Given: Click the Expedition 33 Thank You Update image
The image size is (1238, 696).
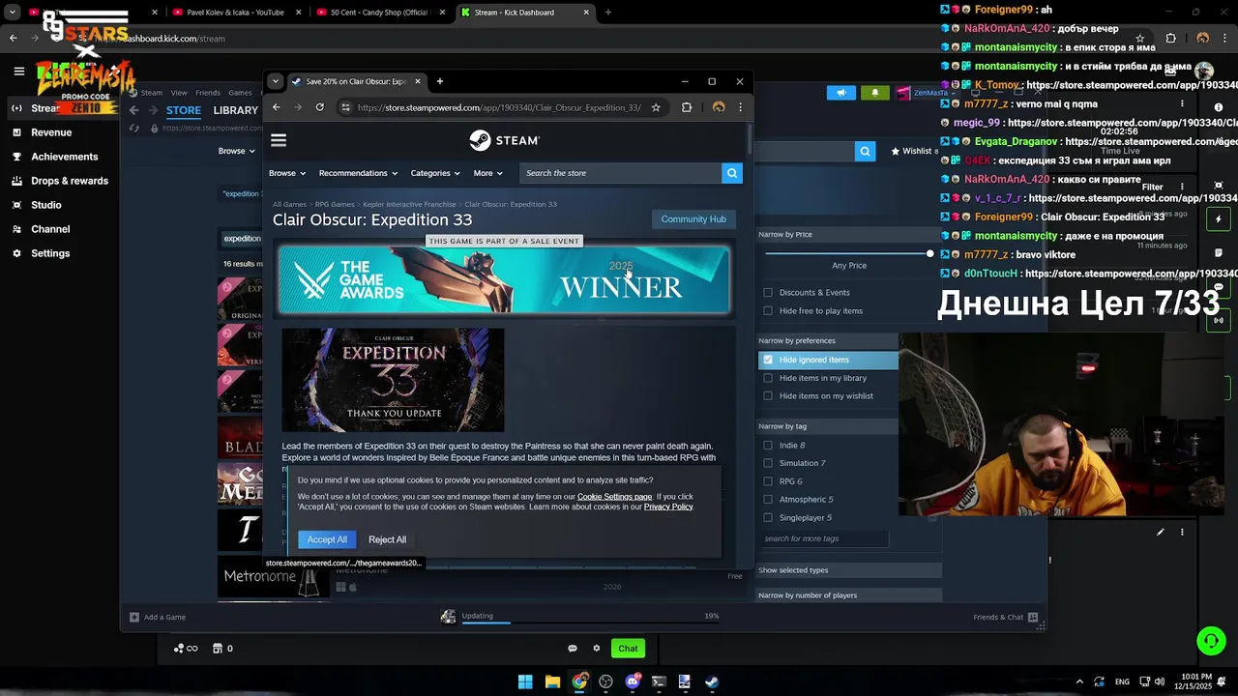Looking at the screenshot, I should coord(393,380).
